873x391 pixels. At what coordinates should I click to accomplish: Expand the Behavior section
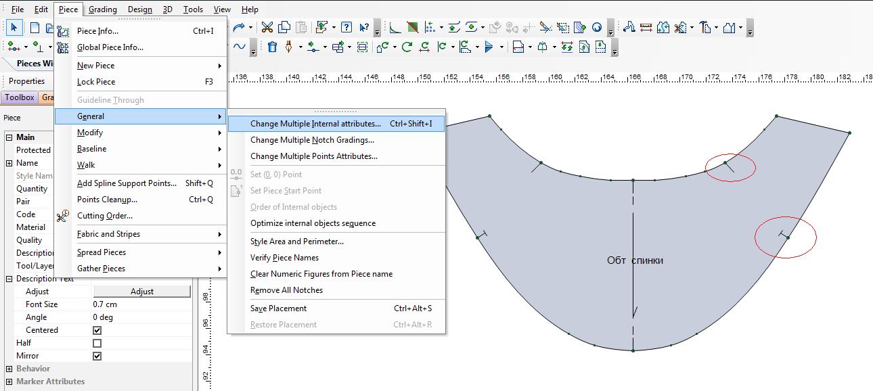tap(9, 369)
